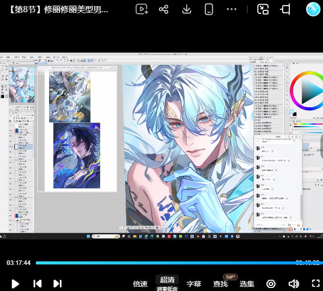Close the chat window over the canvas
The height and width of the screenshot is (291, 323).
(x=299, y=137)
